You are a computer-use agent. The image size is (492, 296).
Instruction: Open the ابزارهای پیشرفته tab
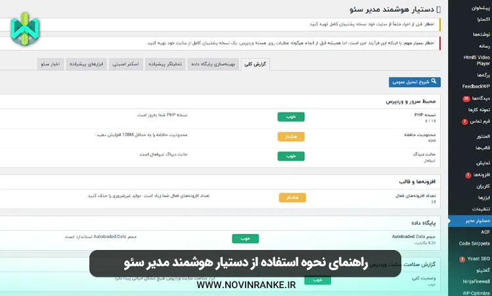point(86,64)
